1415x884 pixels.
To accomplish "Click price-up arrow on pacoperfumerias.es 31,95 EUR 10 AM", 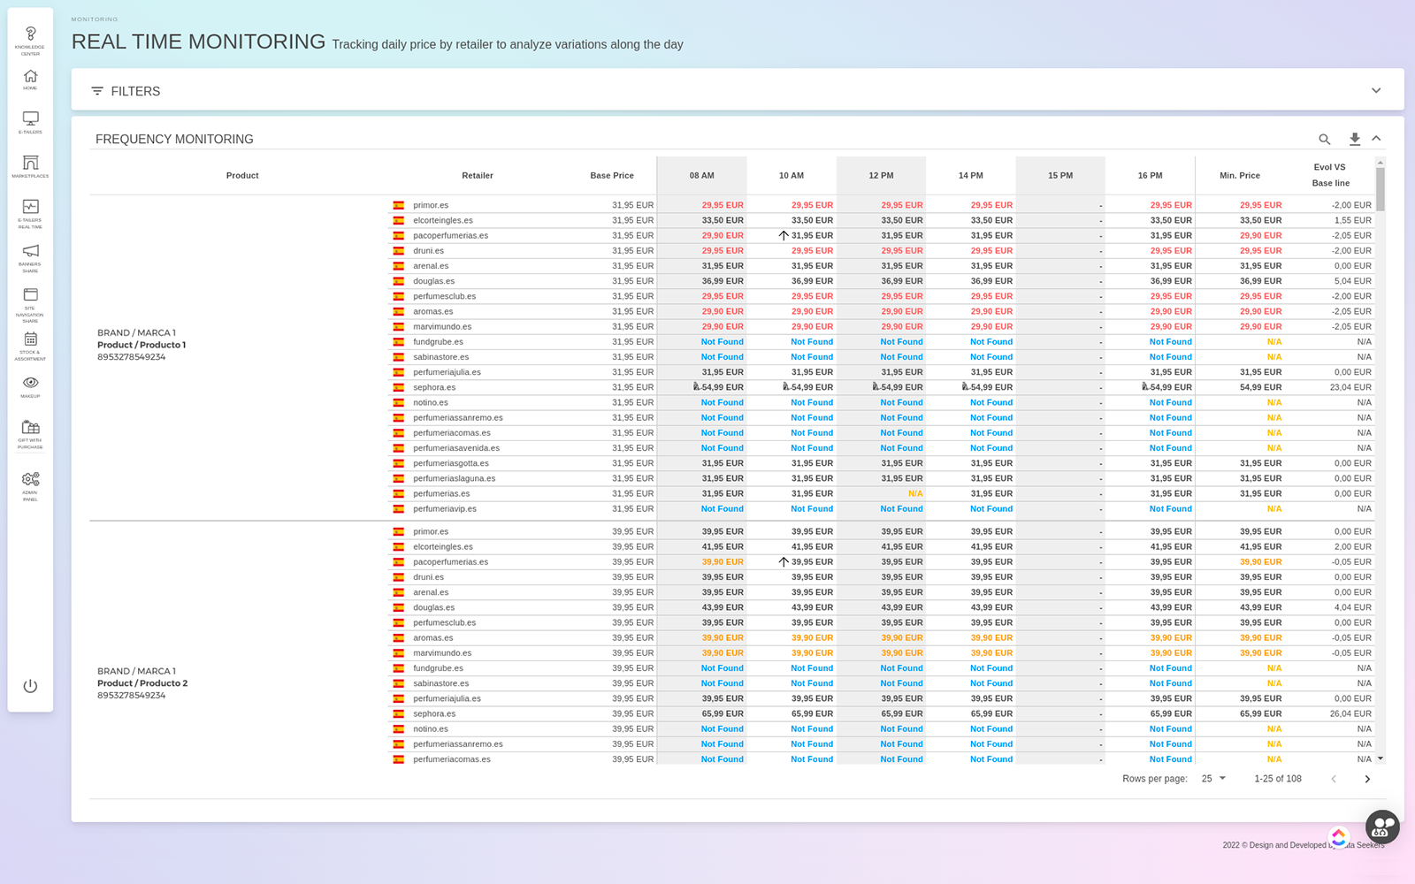I will click(x=784, y=235).
